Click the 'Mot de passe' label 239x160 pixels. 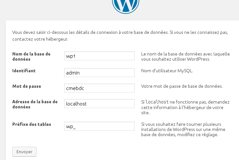click(27, 86)
